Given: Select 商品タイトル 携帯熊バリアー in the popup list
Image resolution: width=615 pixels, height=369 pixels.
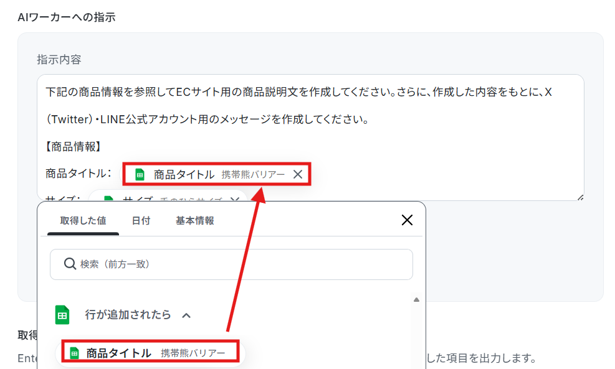Looking at the screenshot, I should [151, 353].
